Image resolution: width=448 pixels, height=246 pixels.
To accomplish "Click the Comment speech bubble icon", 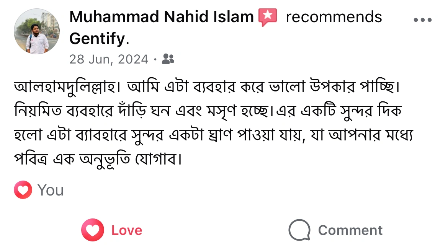I will point(299,230).
